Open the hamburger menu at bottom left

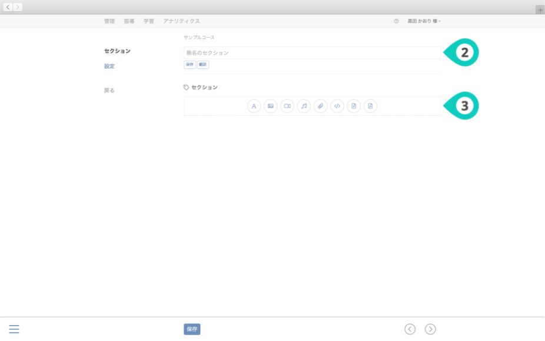tap(14, 329)
